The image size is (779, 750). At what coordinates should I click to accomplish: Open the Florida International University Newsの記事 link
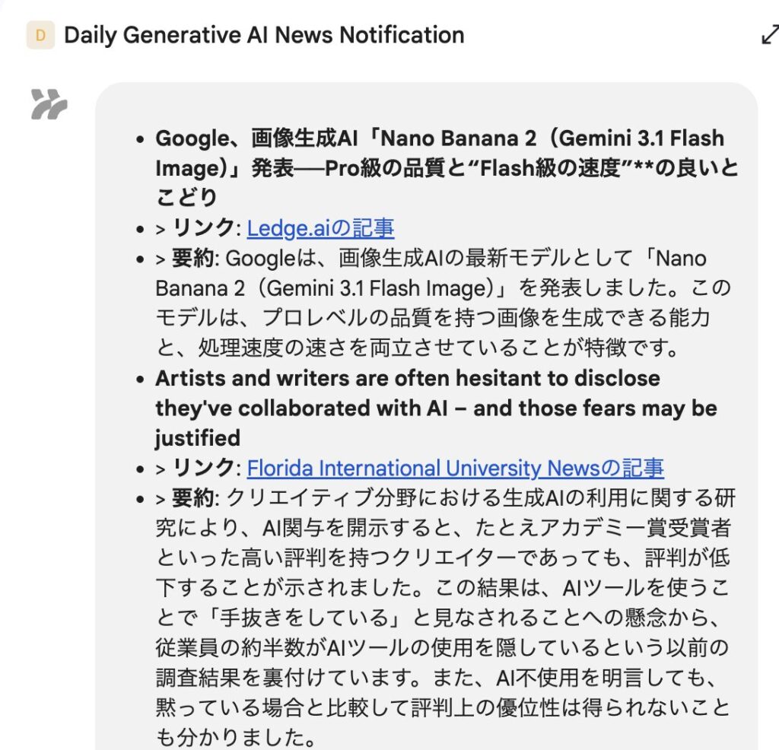(x=455, y=468)
